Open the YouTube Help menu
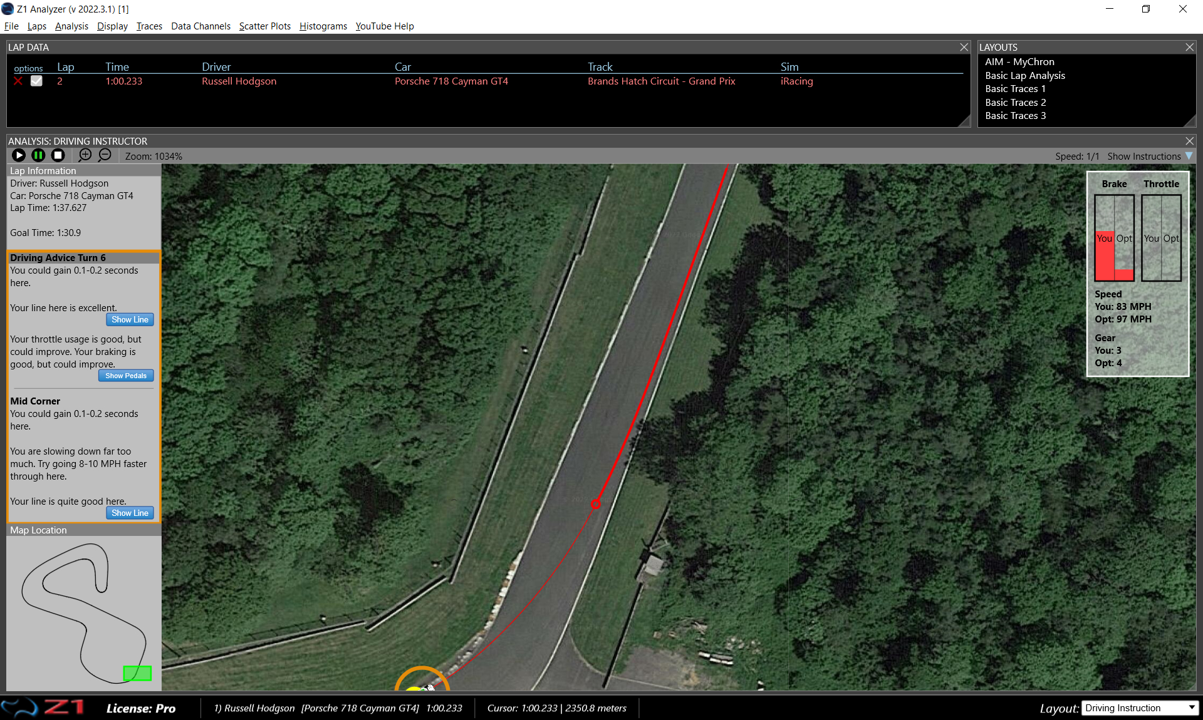Screen dimensions: 1203x720 click(x=385, y=26)
